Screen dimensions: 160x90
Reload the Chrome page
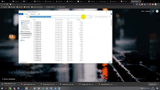point(7,4)
